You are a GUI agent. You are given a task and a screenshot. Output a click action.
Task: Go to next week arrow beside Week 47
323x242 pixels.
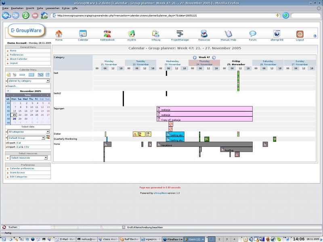(x=214, y=58)
